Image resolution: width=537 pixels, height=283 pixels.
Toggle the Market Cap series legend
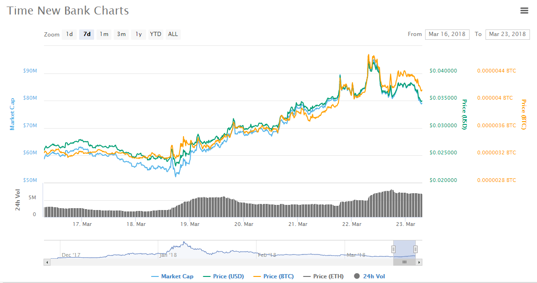click(x=172, y=276)
